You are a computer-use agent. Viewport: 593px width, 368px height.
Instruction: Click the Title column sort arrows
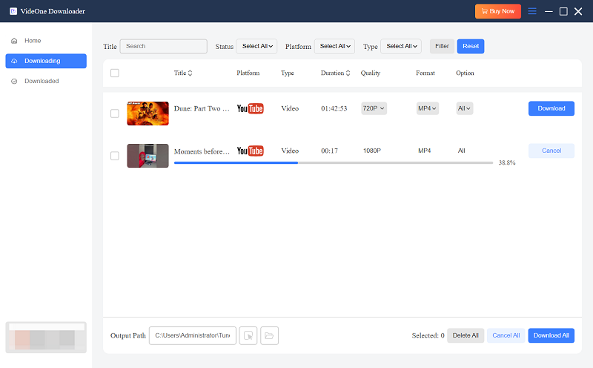(190, 73)
